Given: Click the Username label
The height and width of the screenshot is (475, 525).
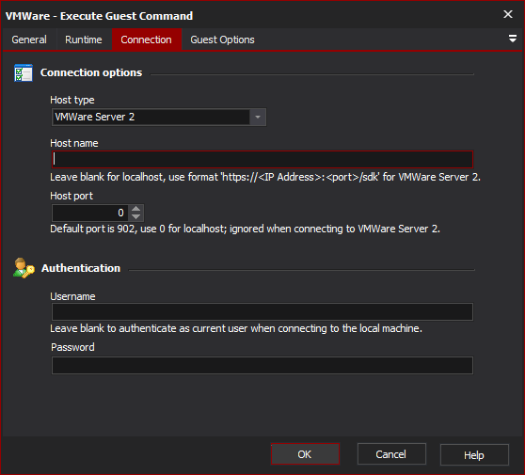Looking at the screenshot, I should (72, 296).
